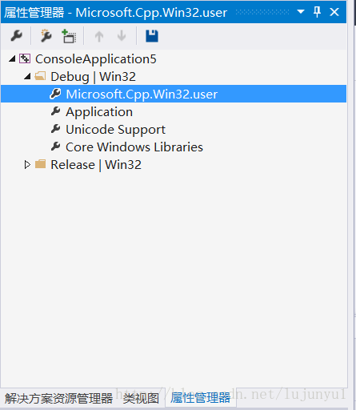Close the Property Manager panel
Image resolution: width=356 pixels, height=410 pixels.
[x=334, y=12]
